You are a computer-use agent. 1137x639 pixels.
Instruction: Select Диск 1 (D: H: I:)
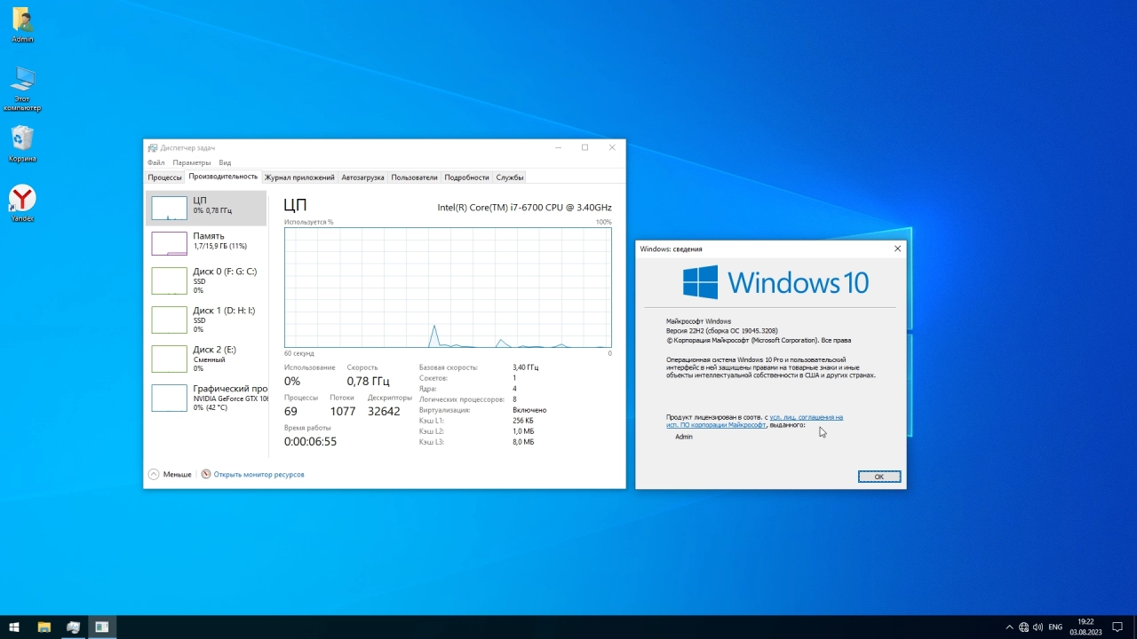pyautogui.click(x=206, y=319)
